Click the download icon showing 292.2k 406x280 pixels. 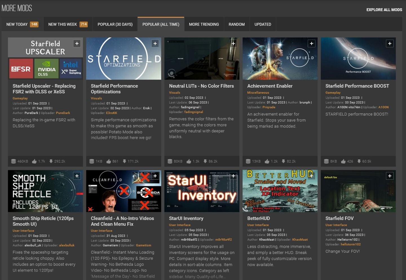tap(51, 161)
